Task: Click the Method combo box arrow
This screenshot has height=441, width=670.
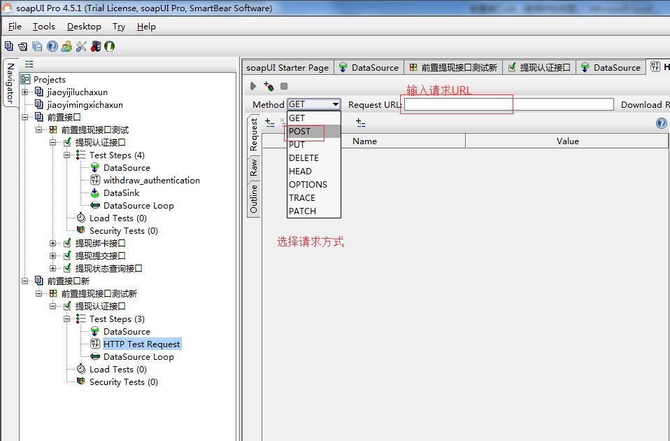Action: tap(335, 104)
